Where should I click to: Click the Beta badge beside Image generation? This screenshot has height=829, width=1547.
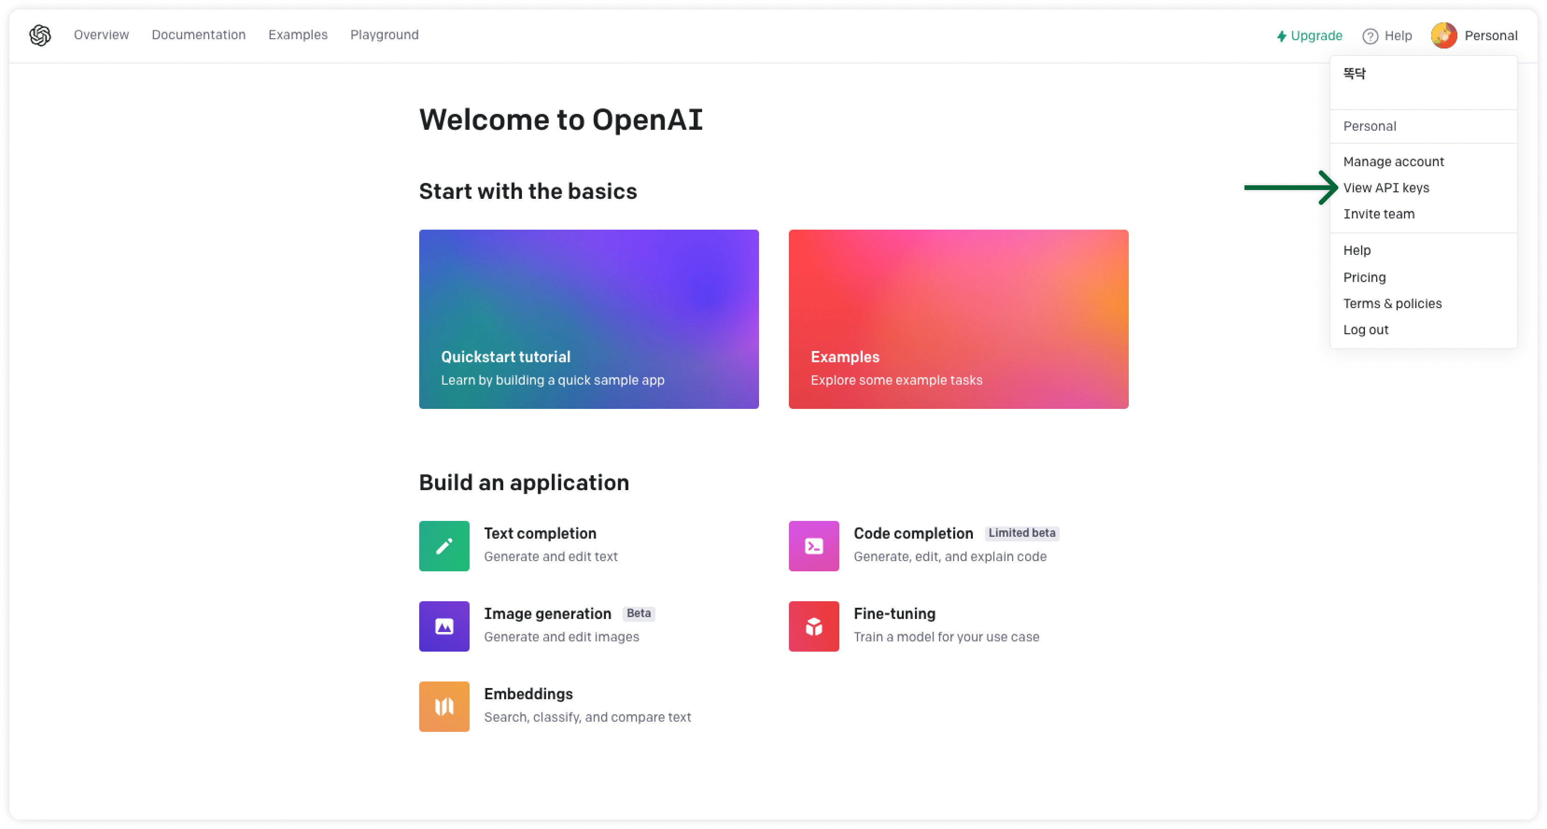639,613
